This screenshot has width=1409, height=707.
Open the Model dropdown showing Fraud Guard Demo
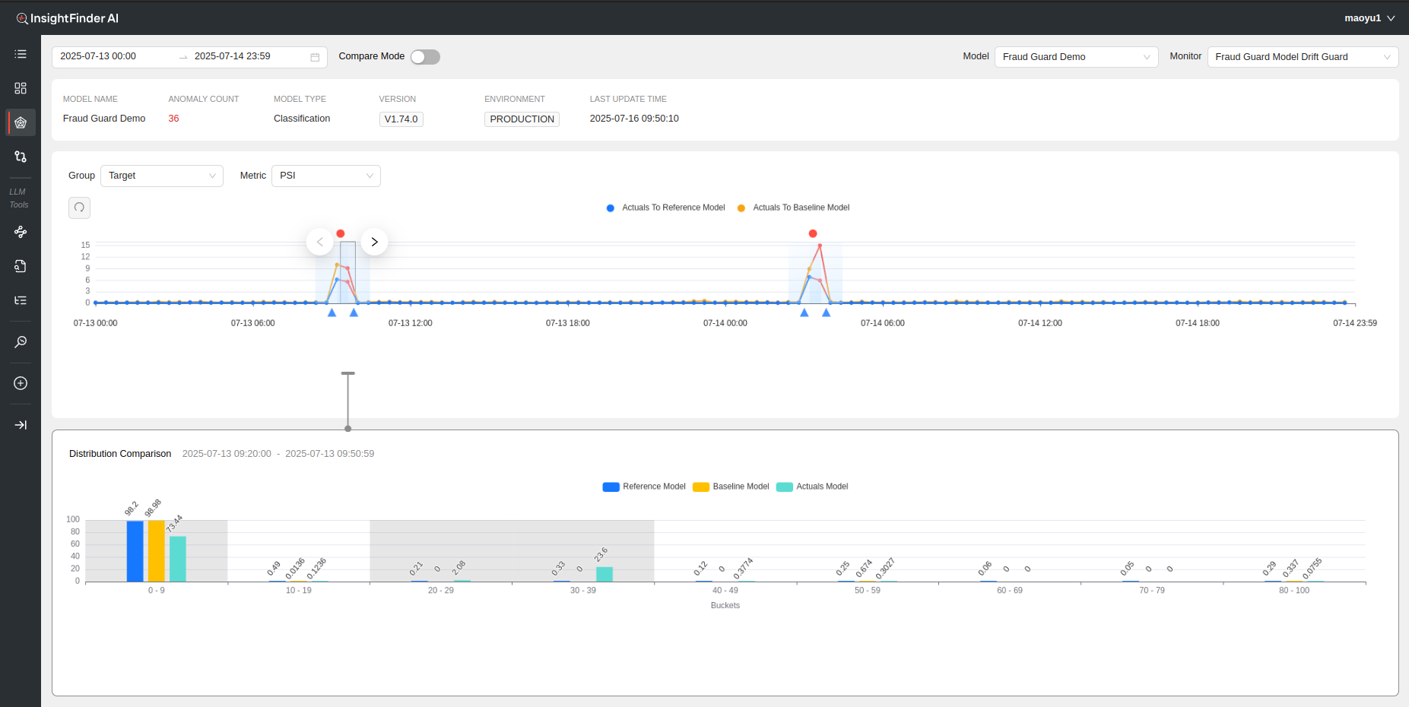click(1075, 57)
